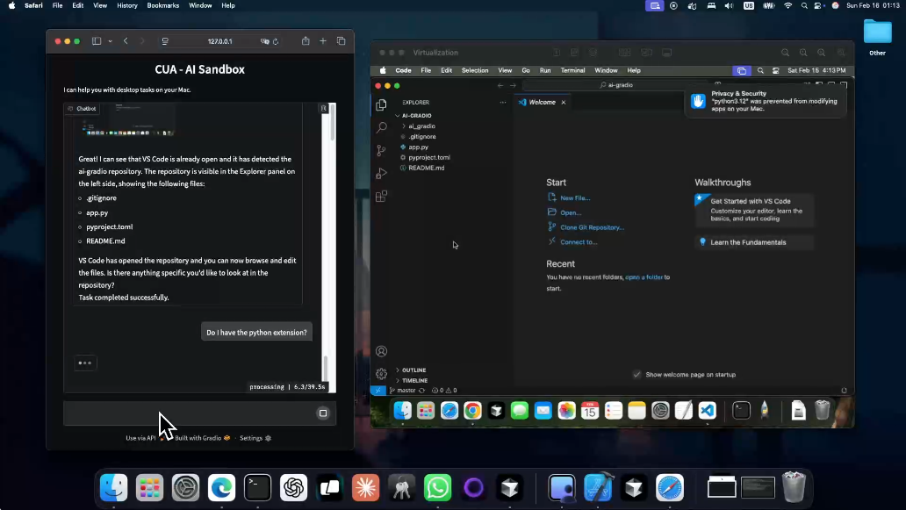Show Safari tab overview

[x=341, y=41]
